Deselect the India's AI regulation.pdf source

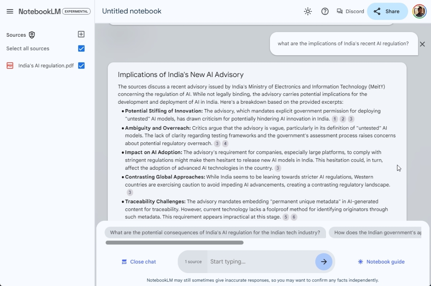click(x=81, y=65)
